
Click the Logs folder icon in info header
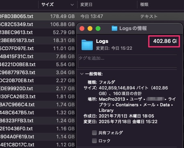click(87, 45)
